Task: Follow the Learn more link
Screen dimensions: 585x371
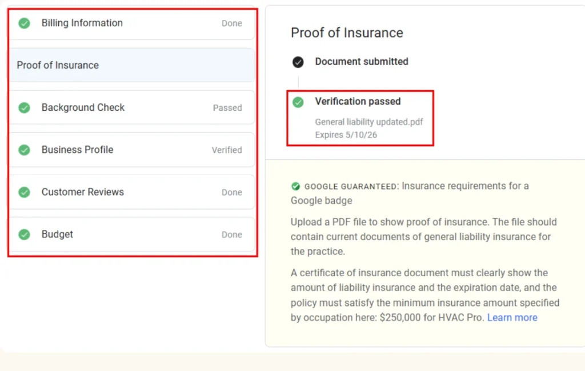Action: coord(512,318)
